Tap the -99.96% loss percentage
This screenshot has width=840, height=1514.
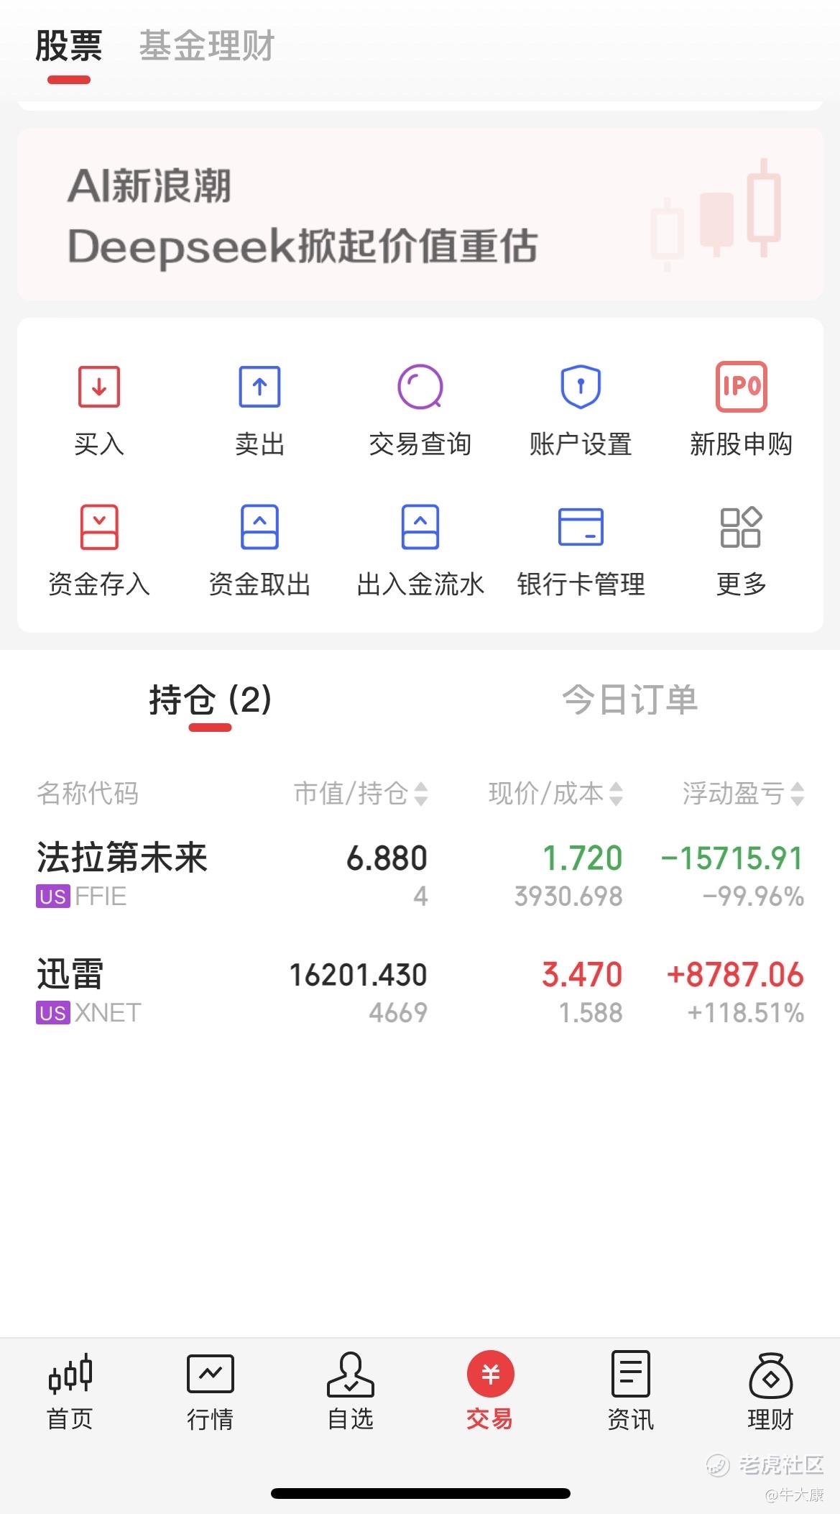click(753, 896)
